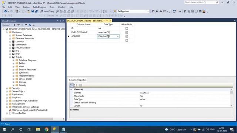Select the Views folder in Testdb
The width and height of the screenshot is (237, 133).
click(x=21, y=66)
